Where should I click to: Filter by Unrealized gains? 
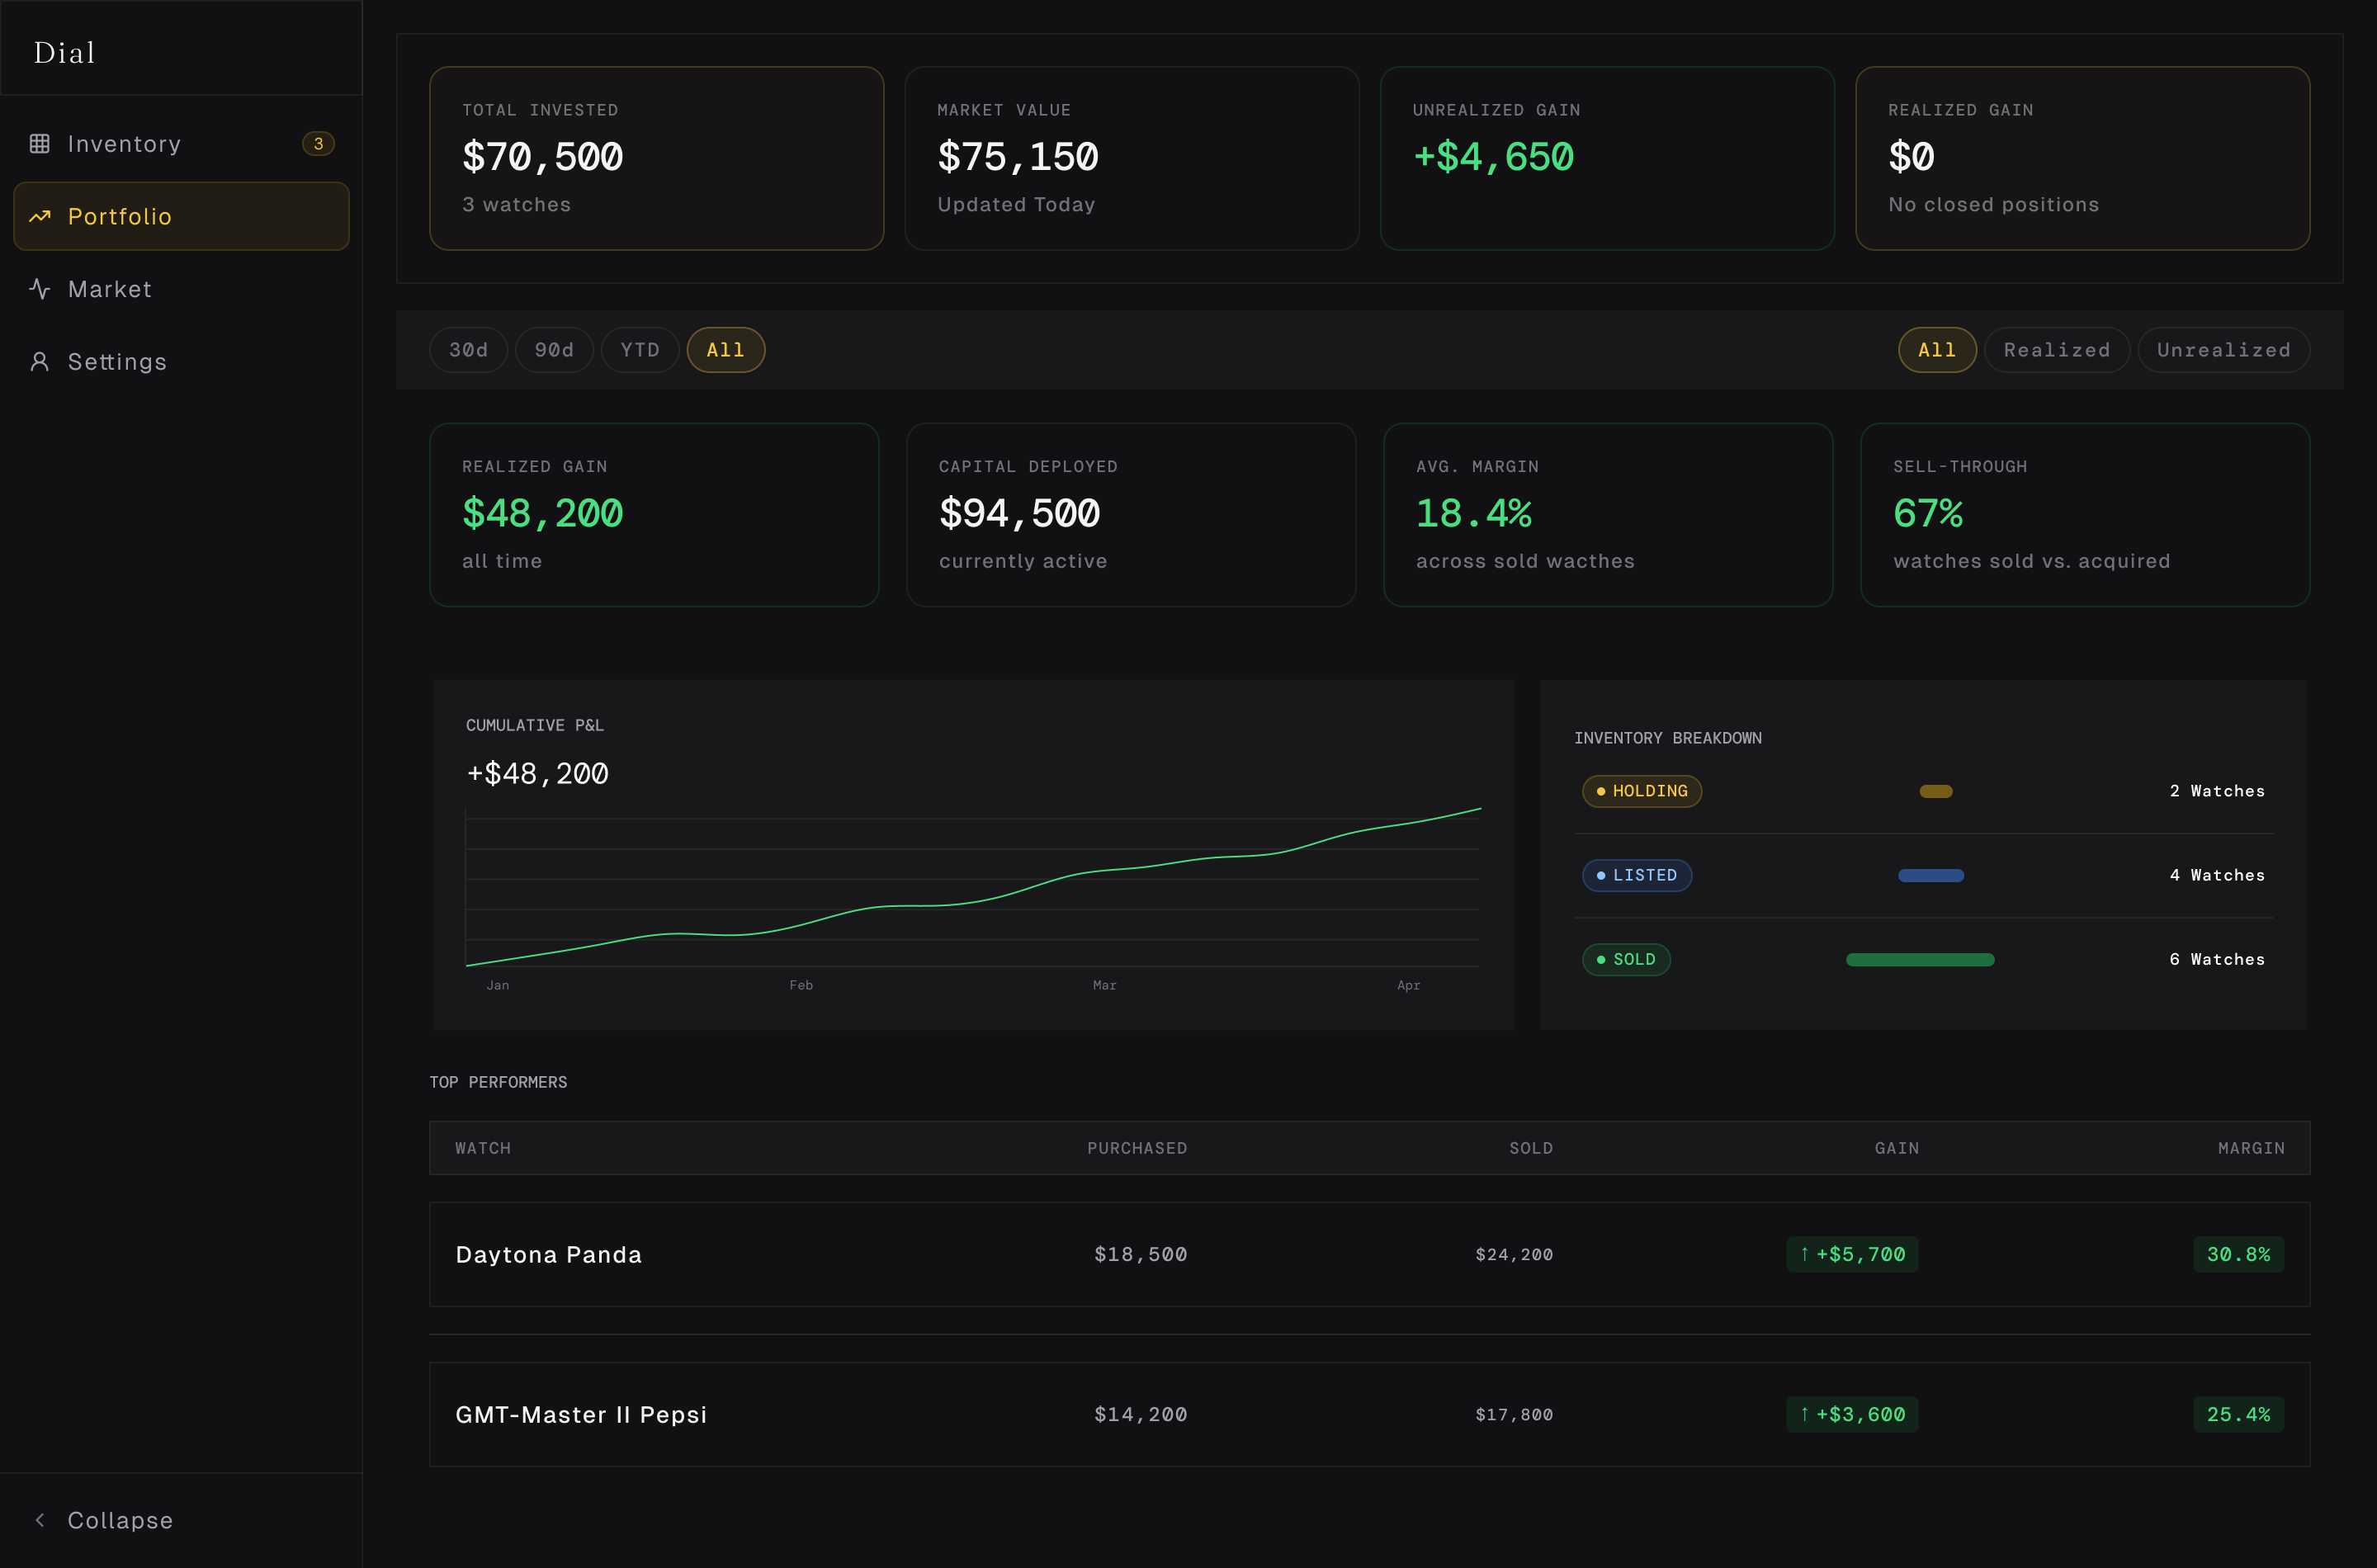2224,350
